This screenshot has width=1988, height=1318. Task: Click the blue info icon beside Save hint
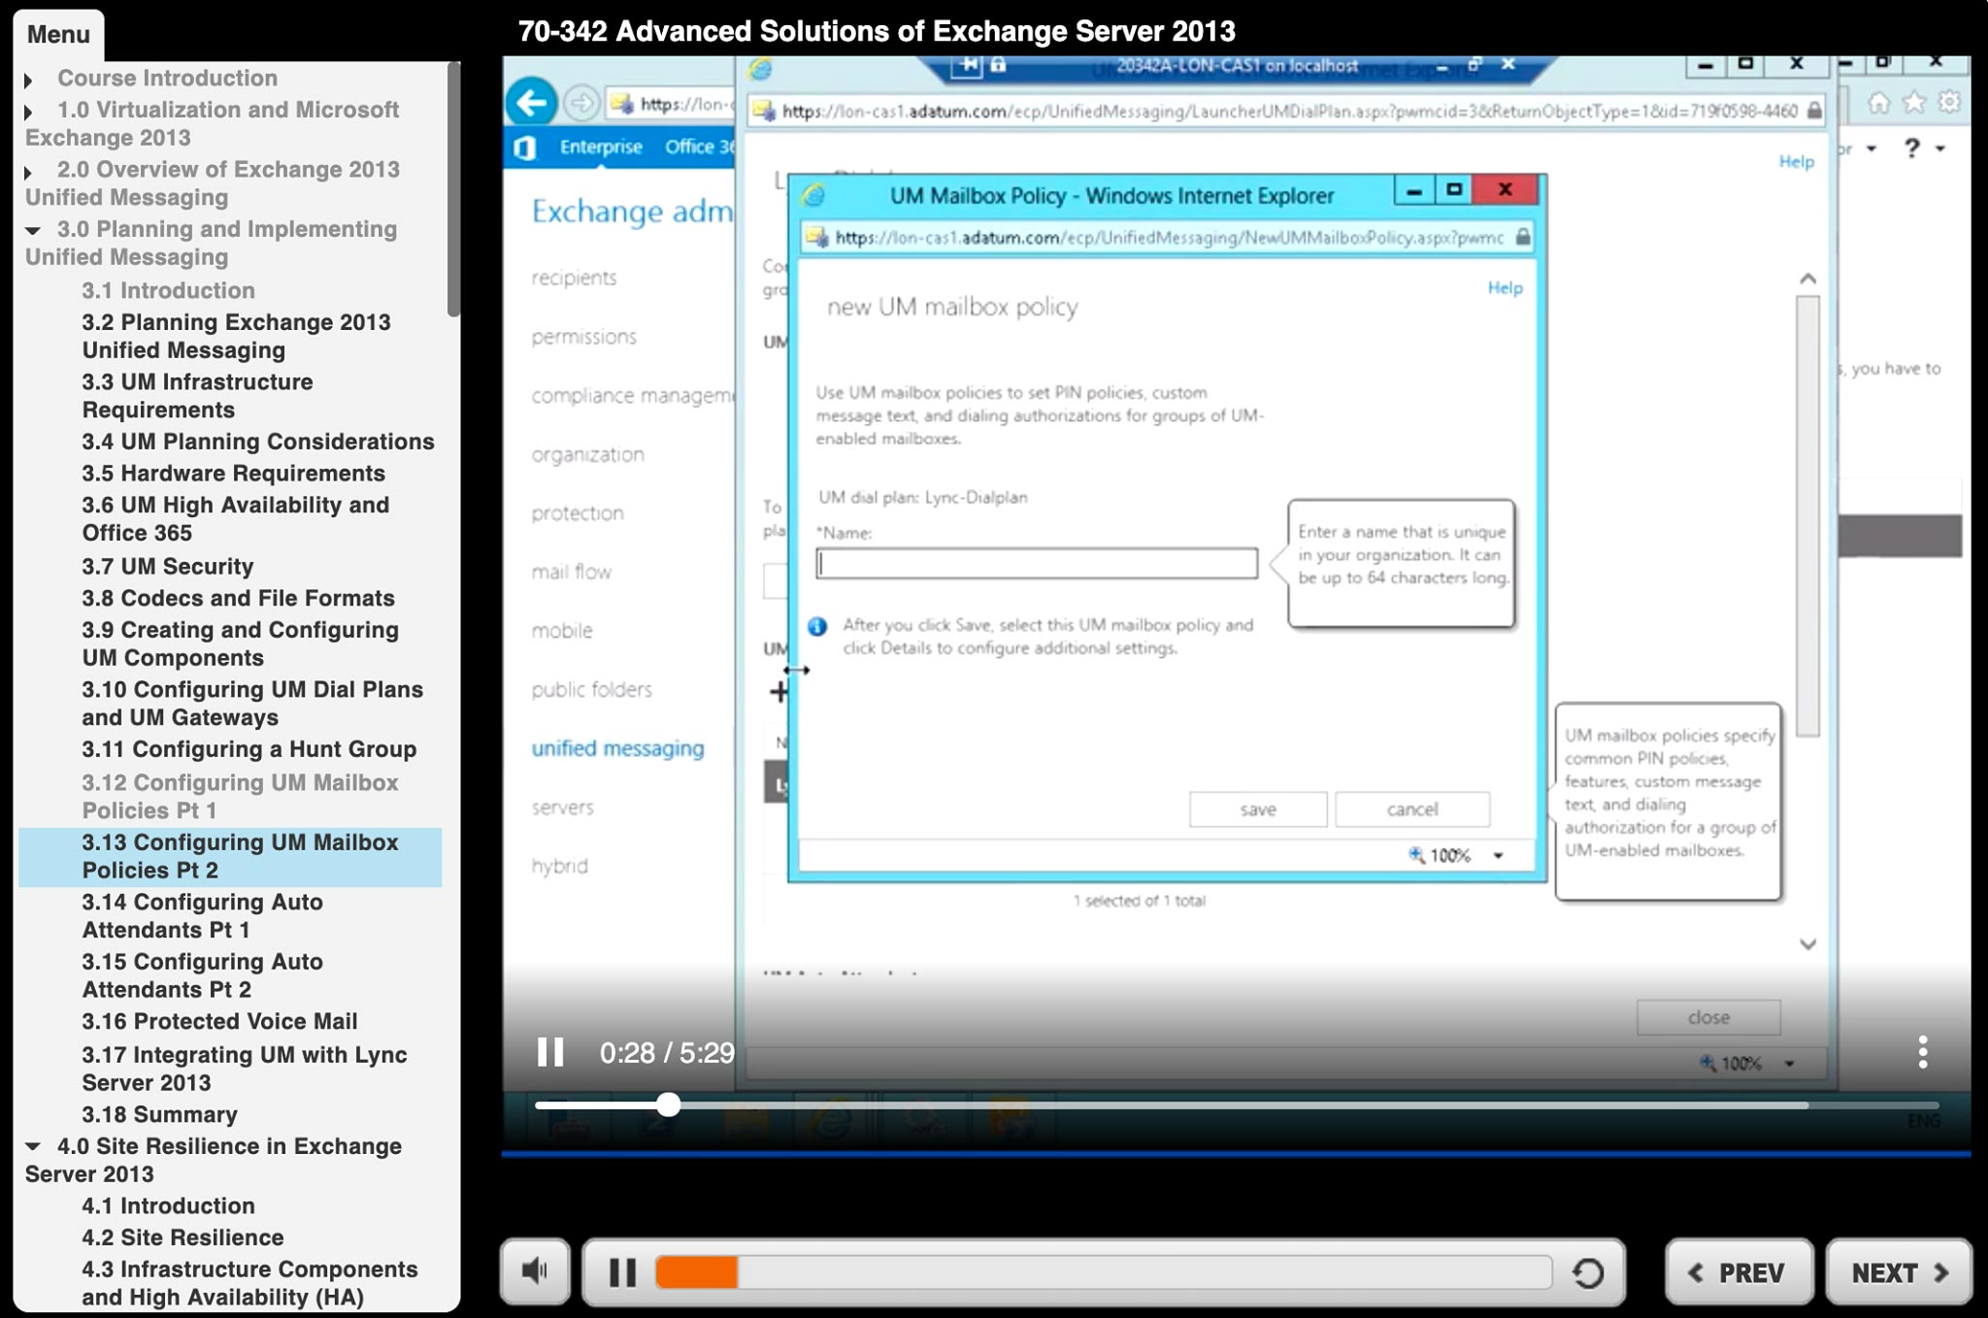coord(817,626)
